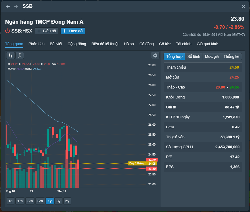Screen dimensions: 250x212
Task: Click the Giá trị value 33.47 tỷ
Action: pos(232,107)
